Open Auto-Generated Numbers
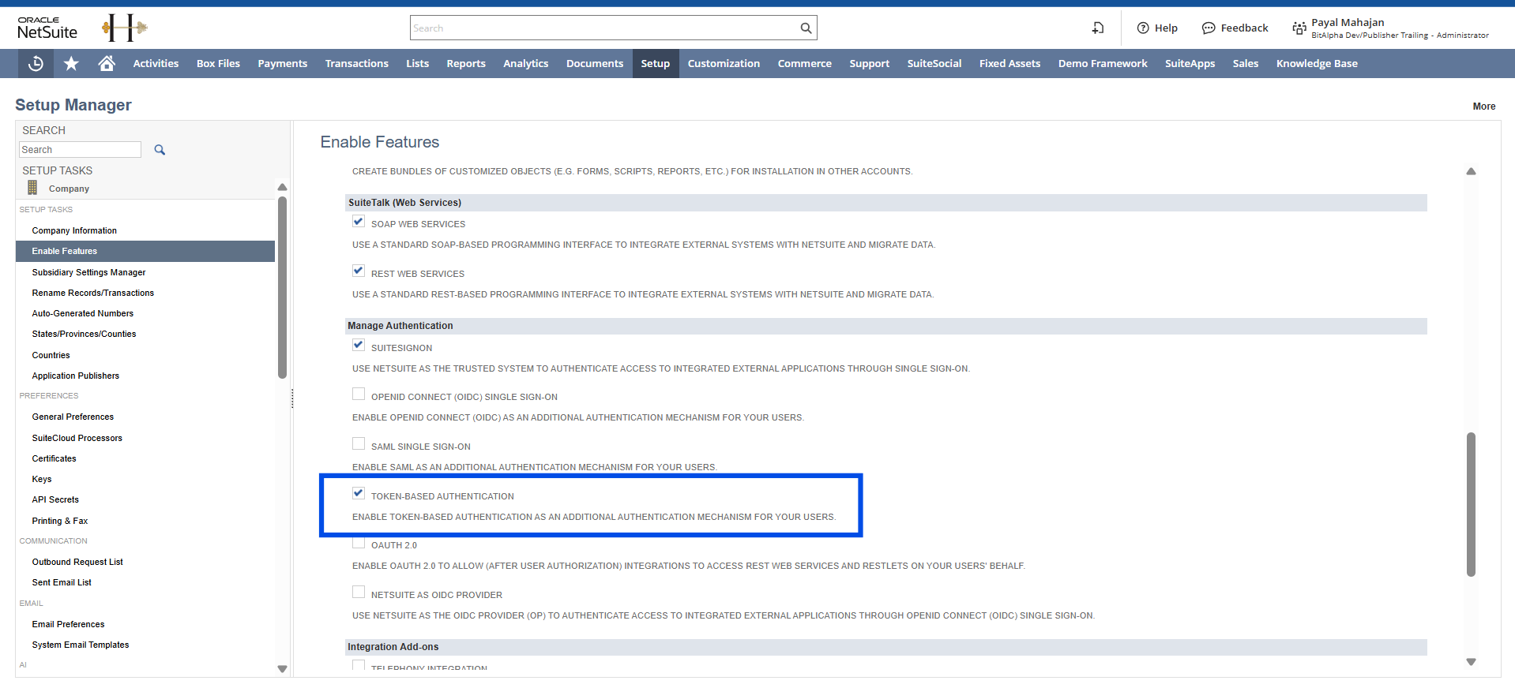The height and width of the screenshot is (688, 1515). click(83, 313)
